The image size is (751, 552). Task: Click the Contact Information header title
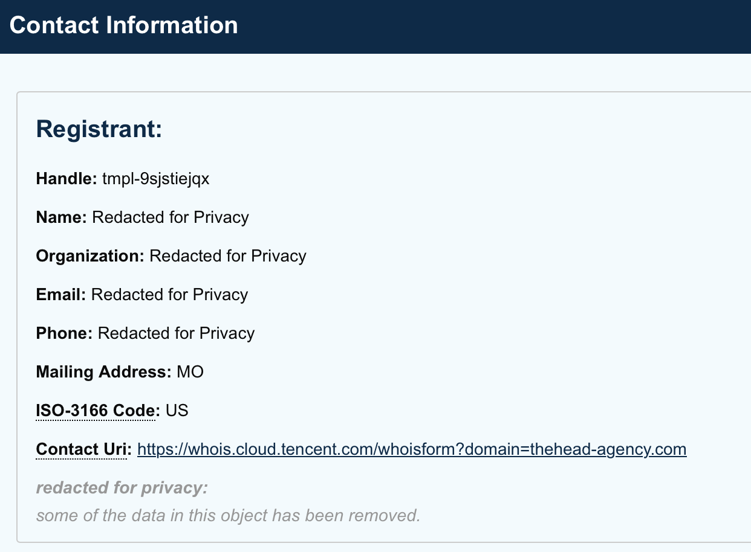[x=124, y=25]
